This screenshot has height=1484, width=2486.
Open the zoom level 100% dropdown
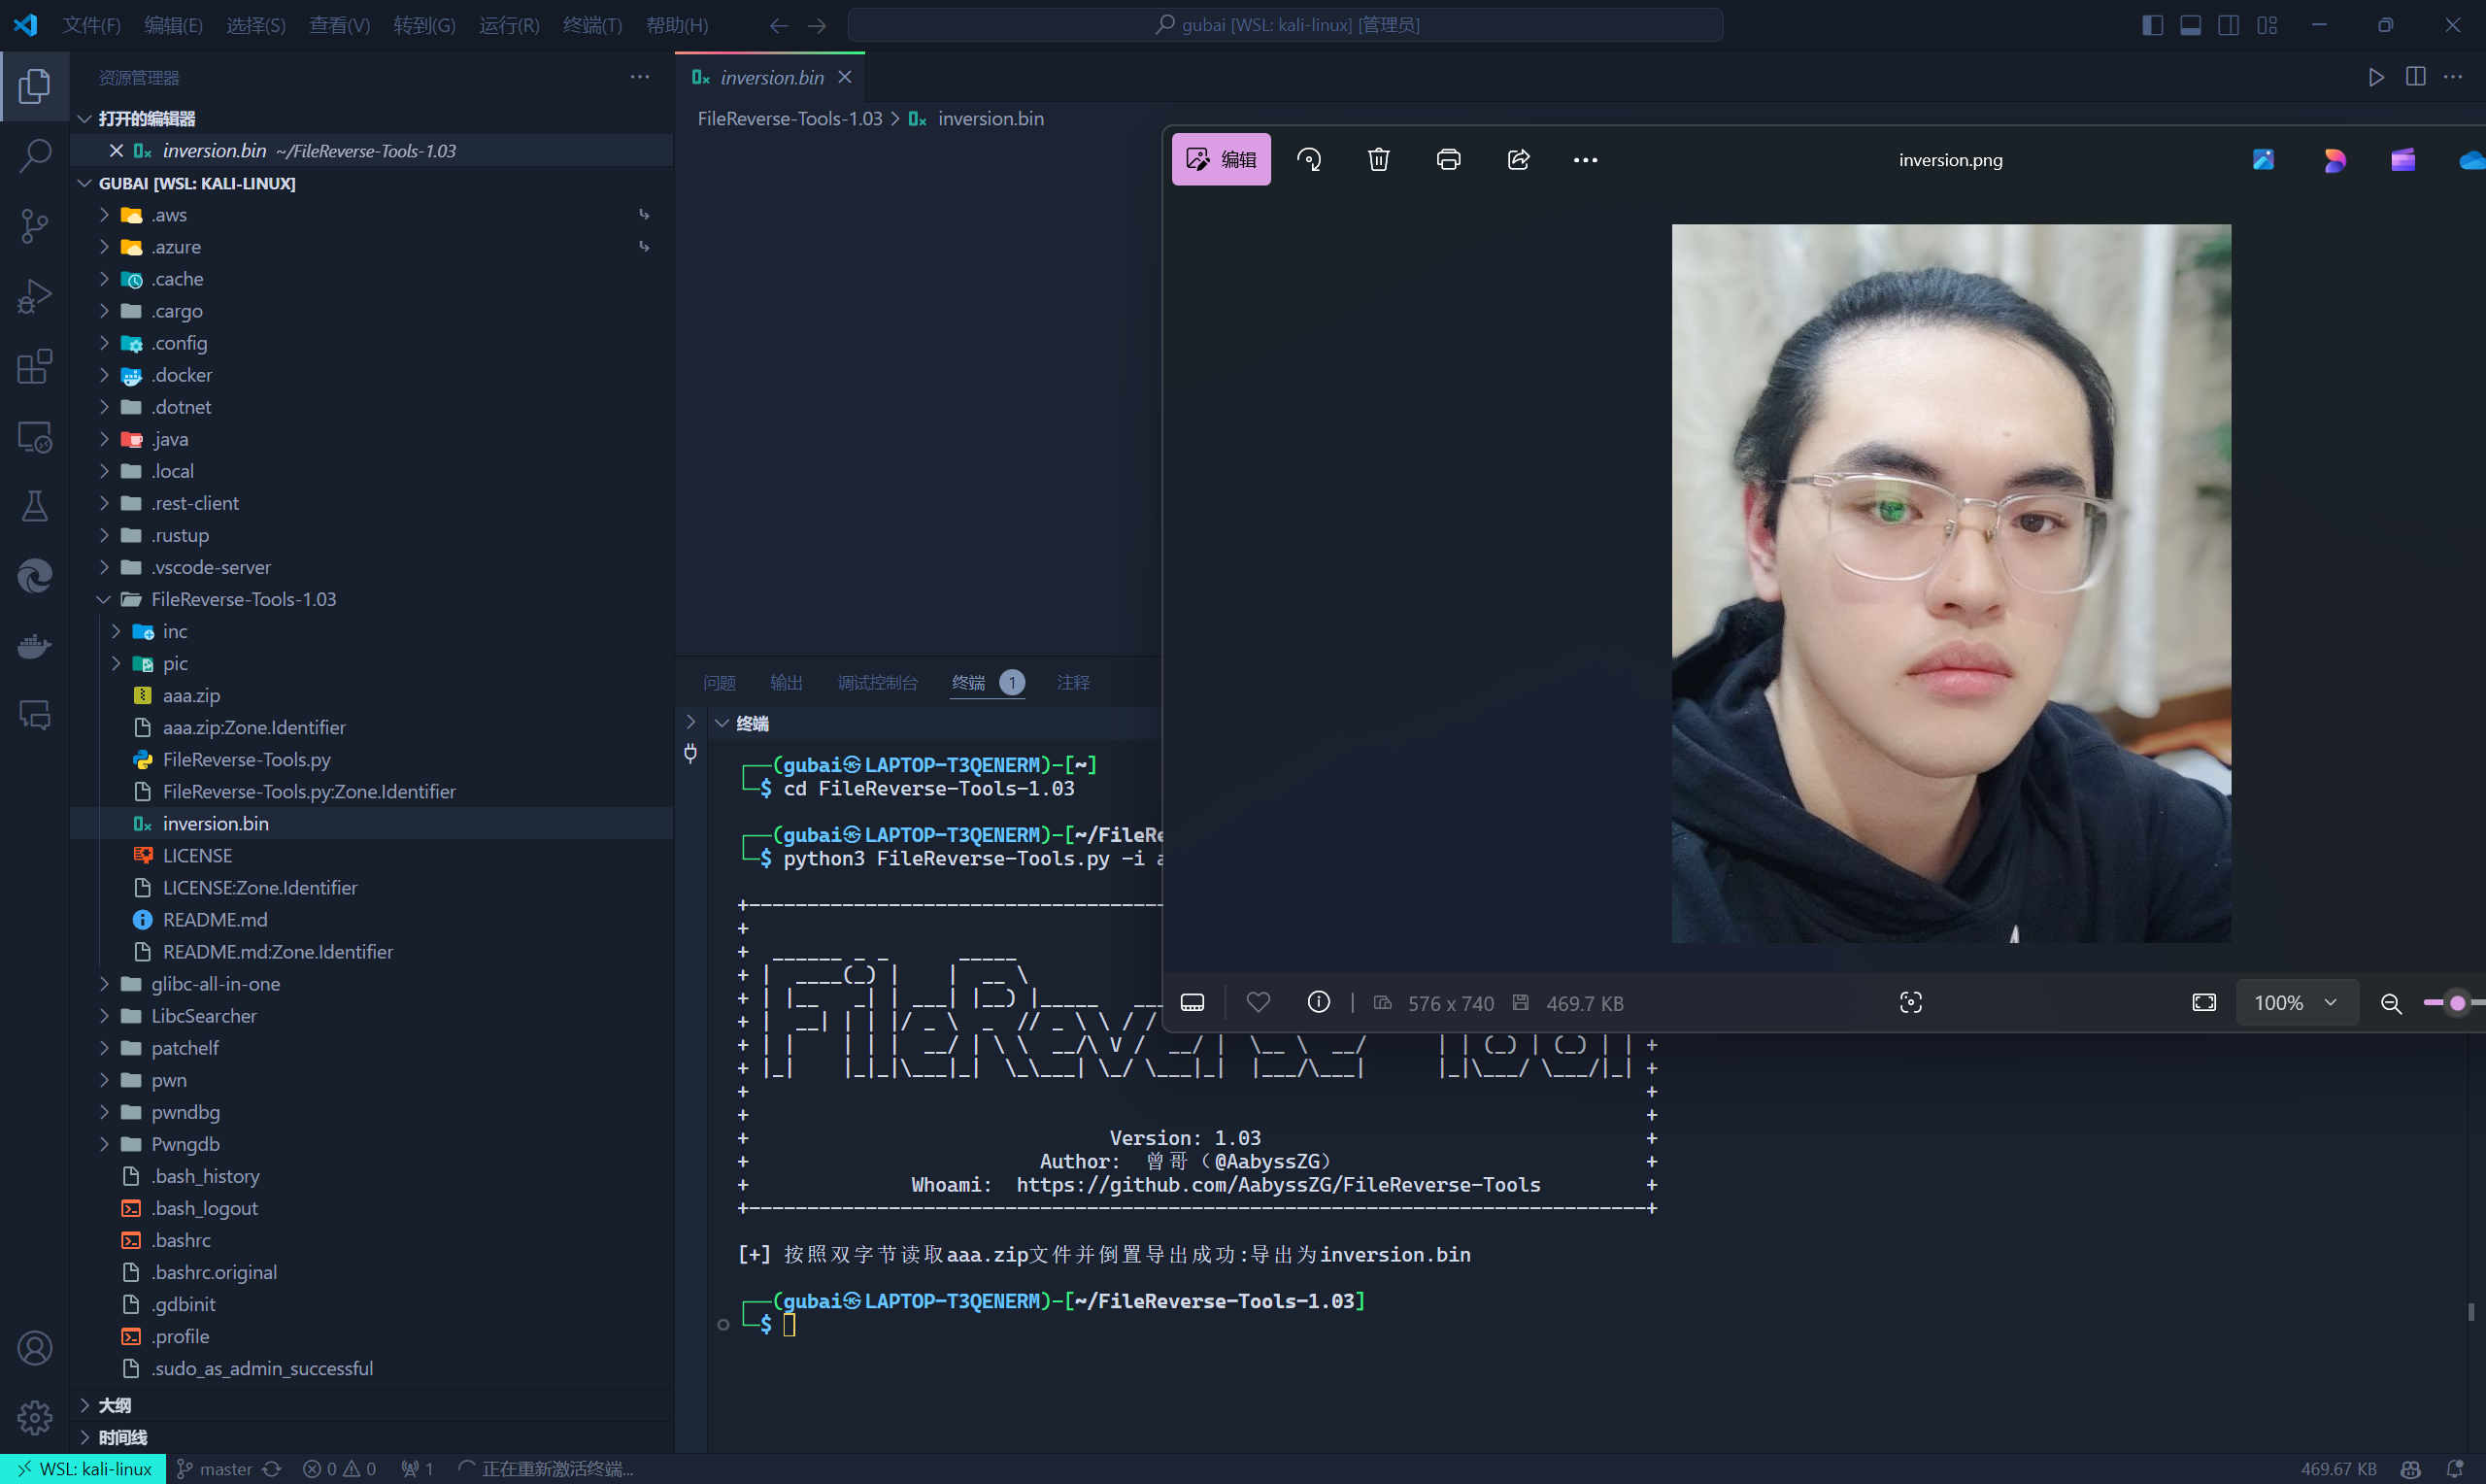[2296, 1002]
